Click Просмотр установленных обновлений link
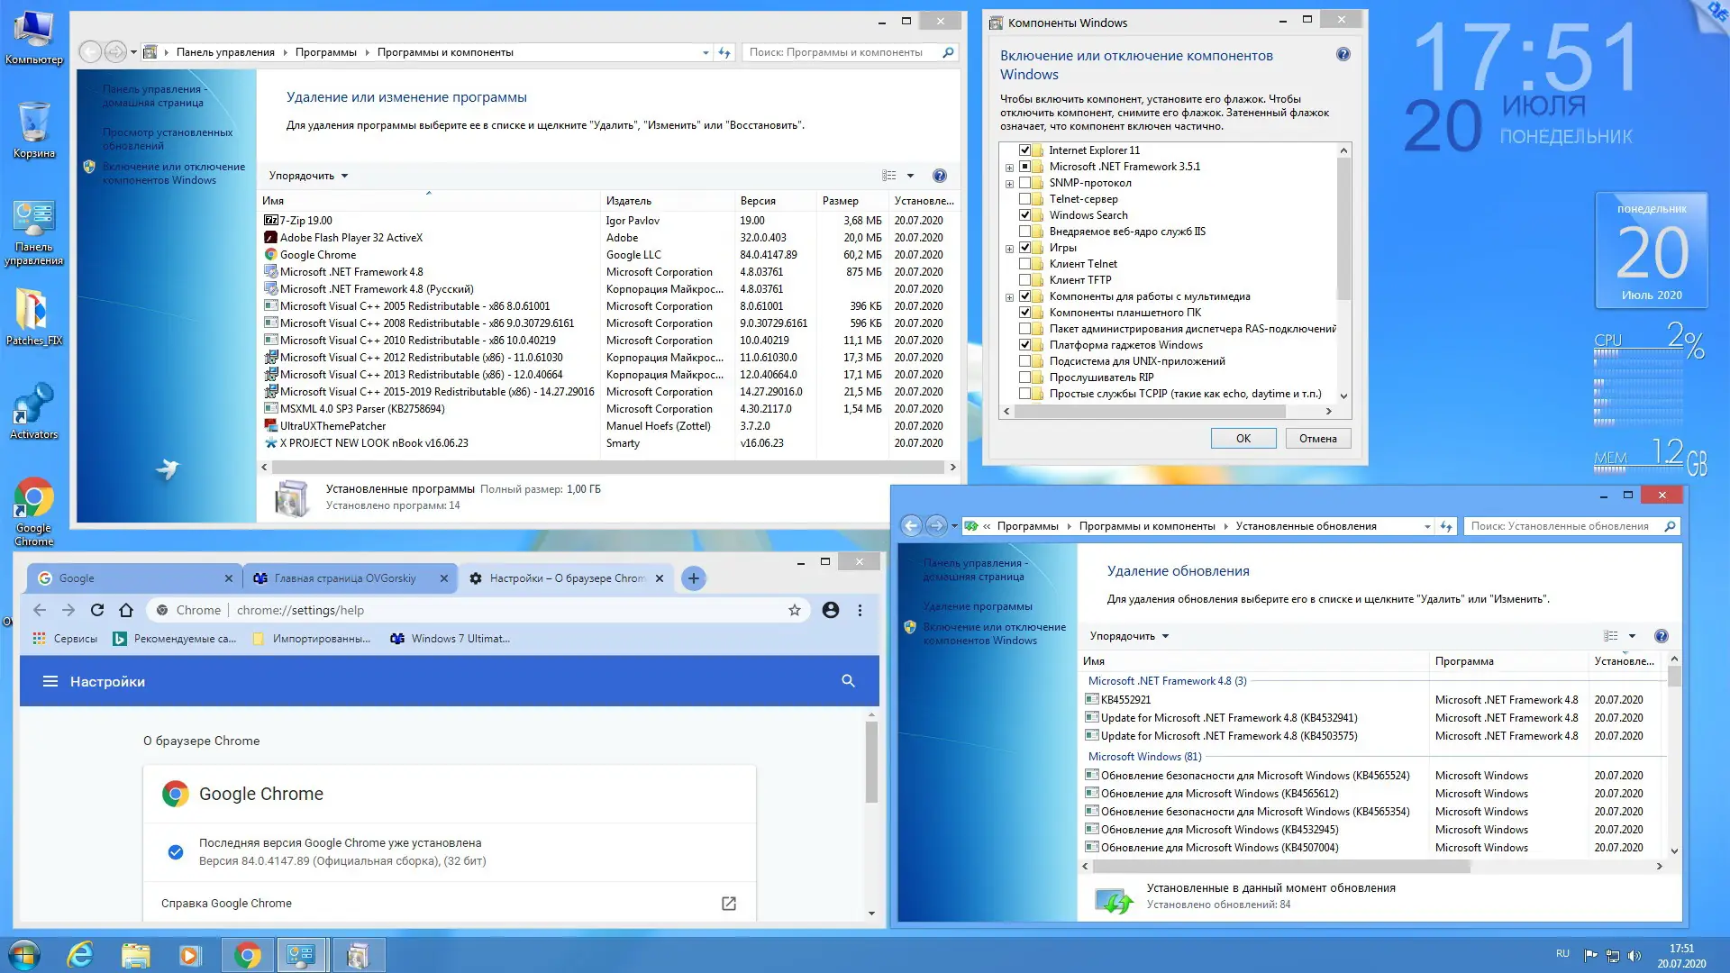Viewport: 1730px width, 973px height. click(168, 139)
